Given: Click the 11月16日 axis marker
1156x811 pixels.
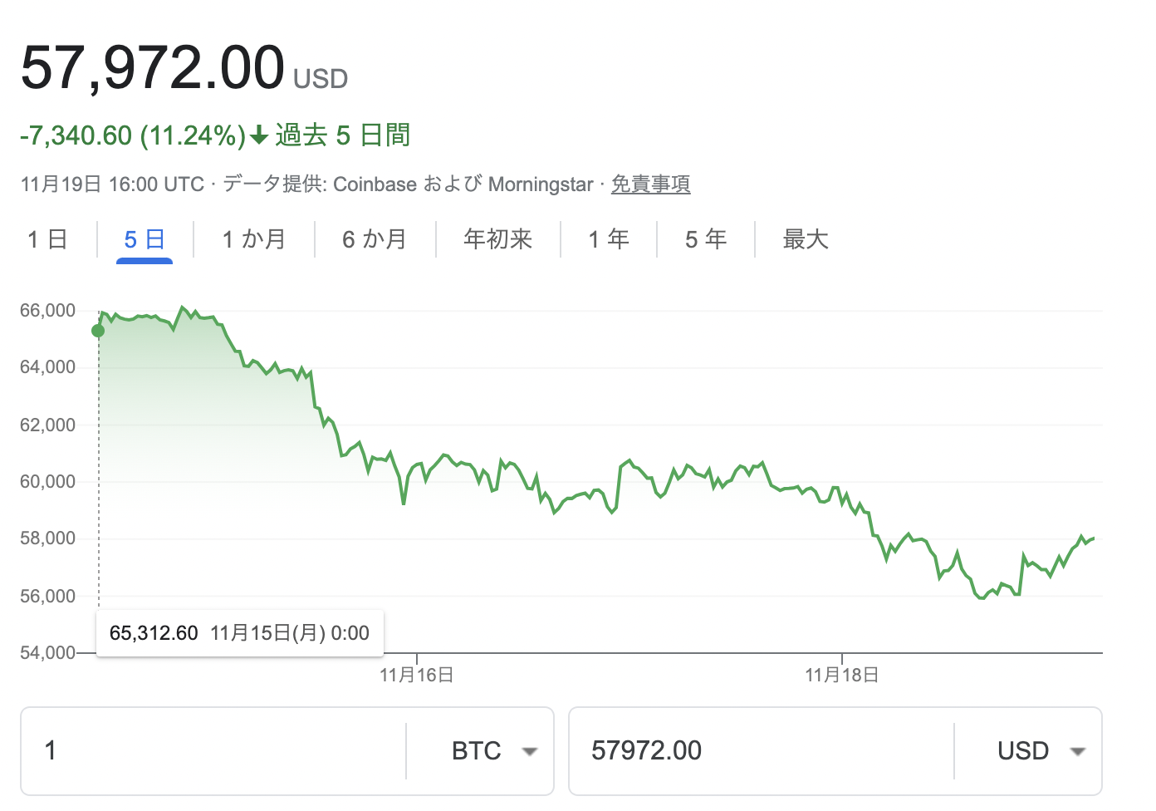Looking at the screenshot, I should click(417, 675).
